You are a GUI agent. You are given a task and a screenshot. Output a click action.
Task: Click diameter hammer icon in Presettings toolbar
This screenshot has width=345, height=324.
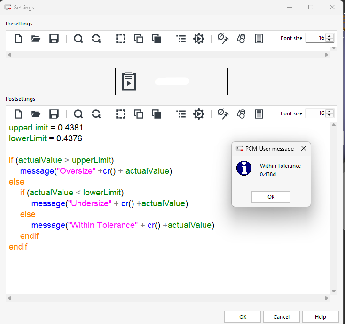click(223, 39)
